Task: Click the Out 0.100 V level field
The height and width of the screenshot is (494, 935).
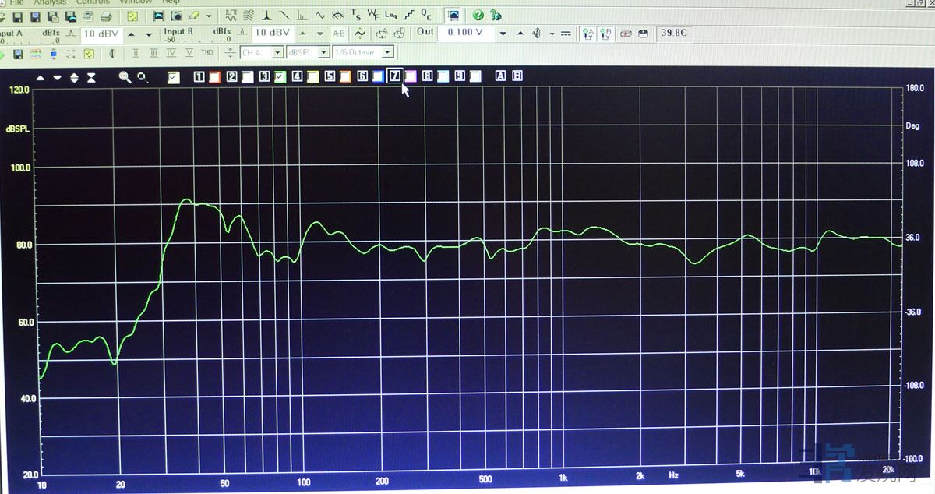Action: [464, 33]
